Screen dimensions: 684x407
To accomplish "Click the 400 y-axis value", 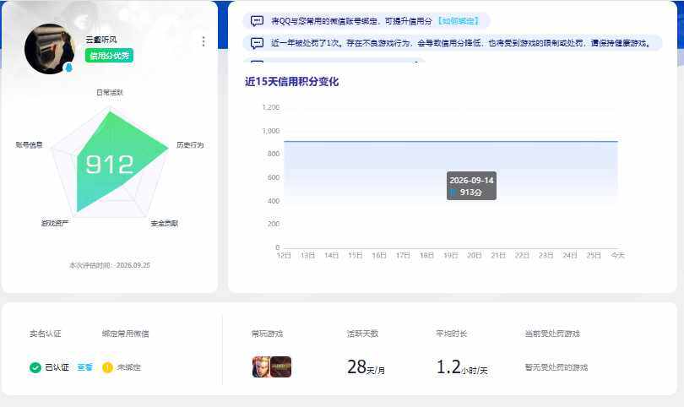I will point(274,201).
